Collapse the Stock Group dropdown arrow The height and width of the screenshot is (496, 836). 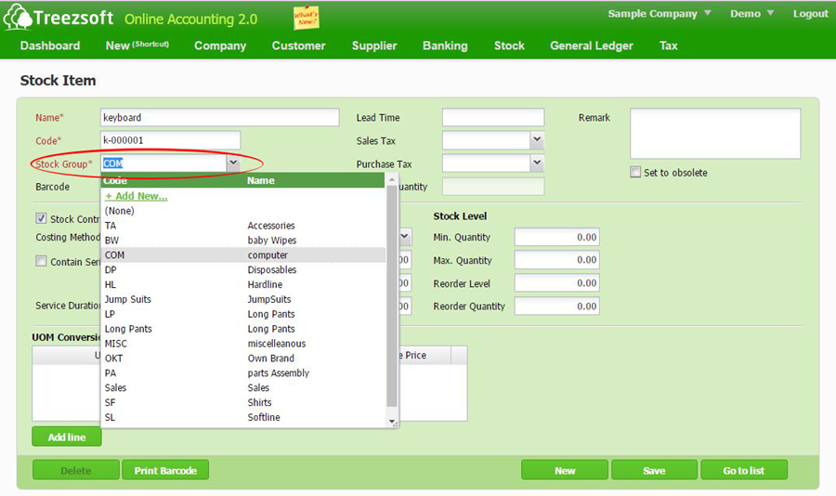coord(233,163)
